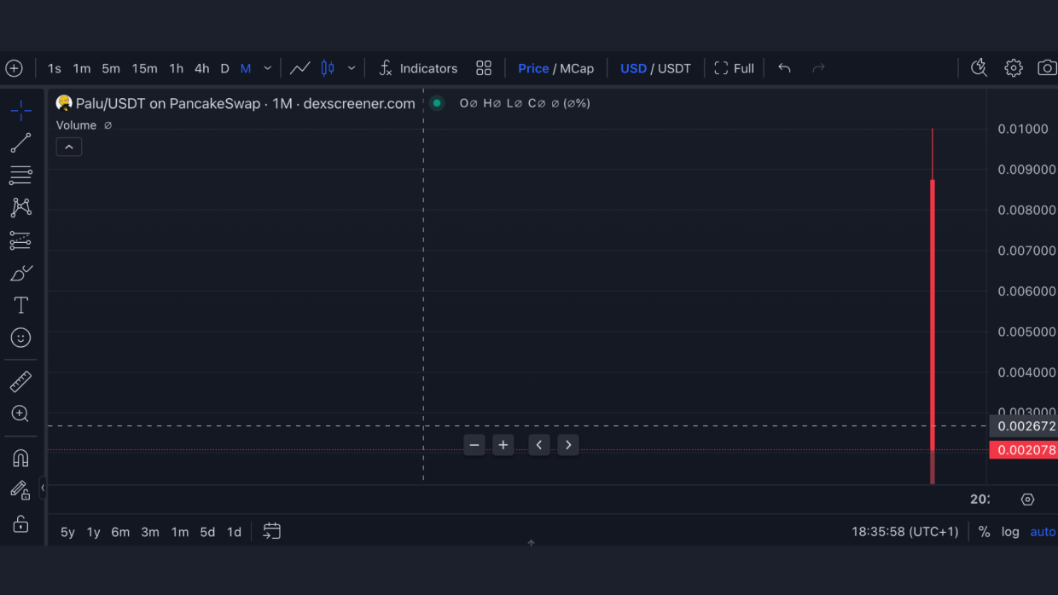Toggle percent scale
This screenshot has width=1058, height=595.
click(x=984, y=532)
